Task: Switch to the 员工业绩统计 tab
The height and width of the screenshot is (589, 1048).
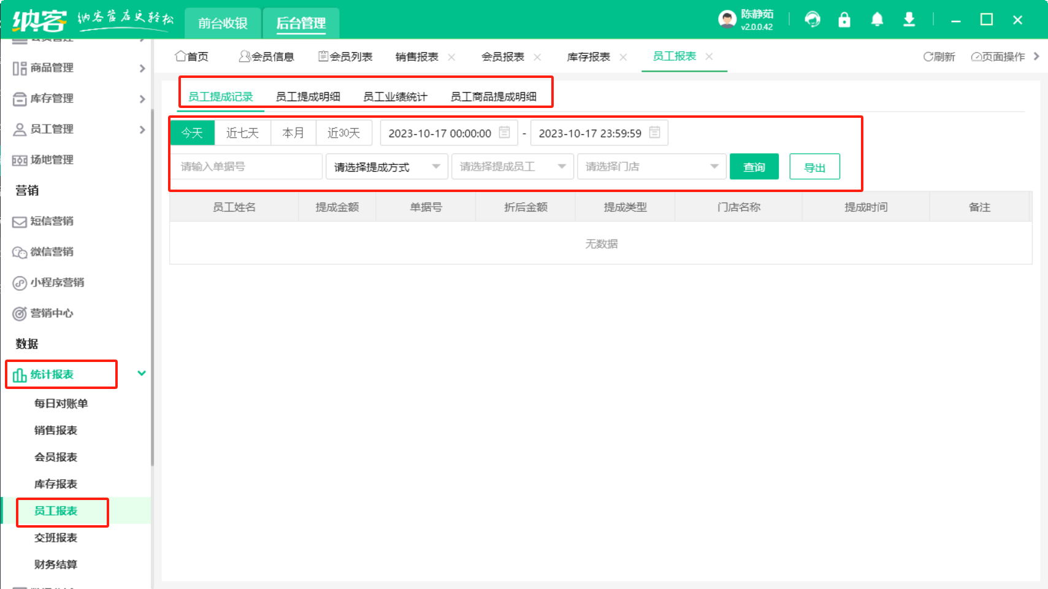Action: [395, 97]
